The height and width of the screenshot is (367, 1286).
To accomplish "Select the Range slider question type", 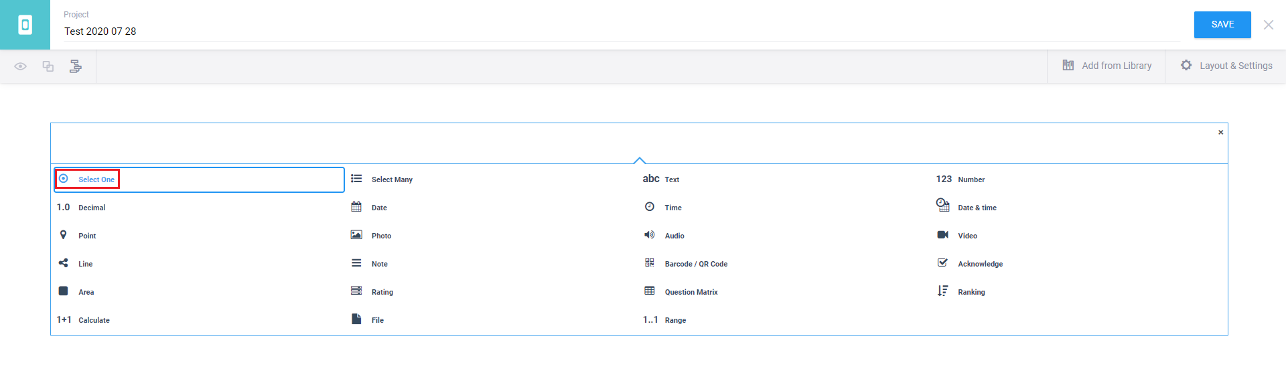I will [x=674, y=320].
